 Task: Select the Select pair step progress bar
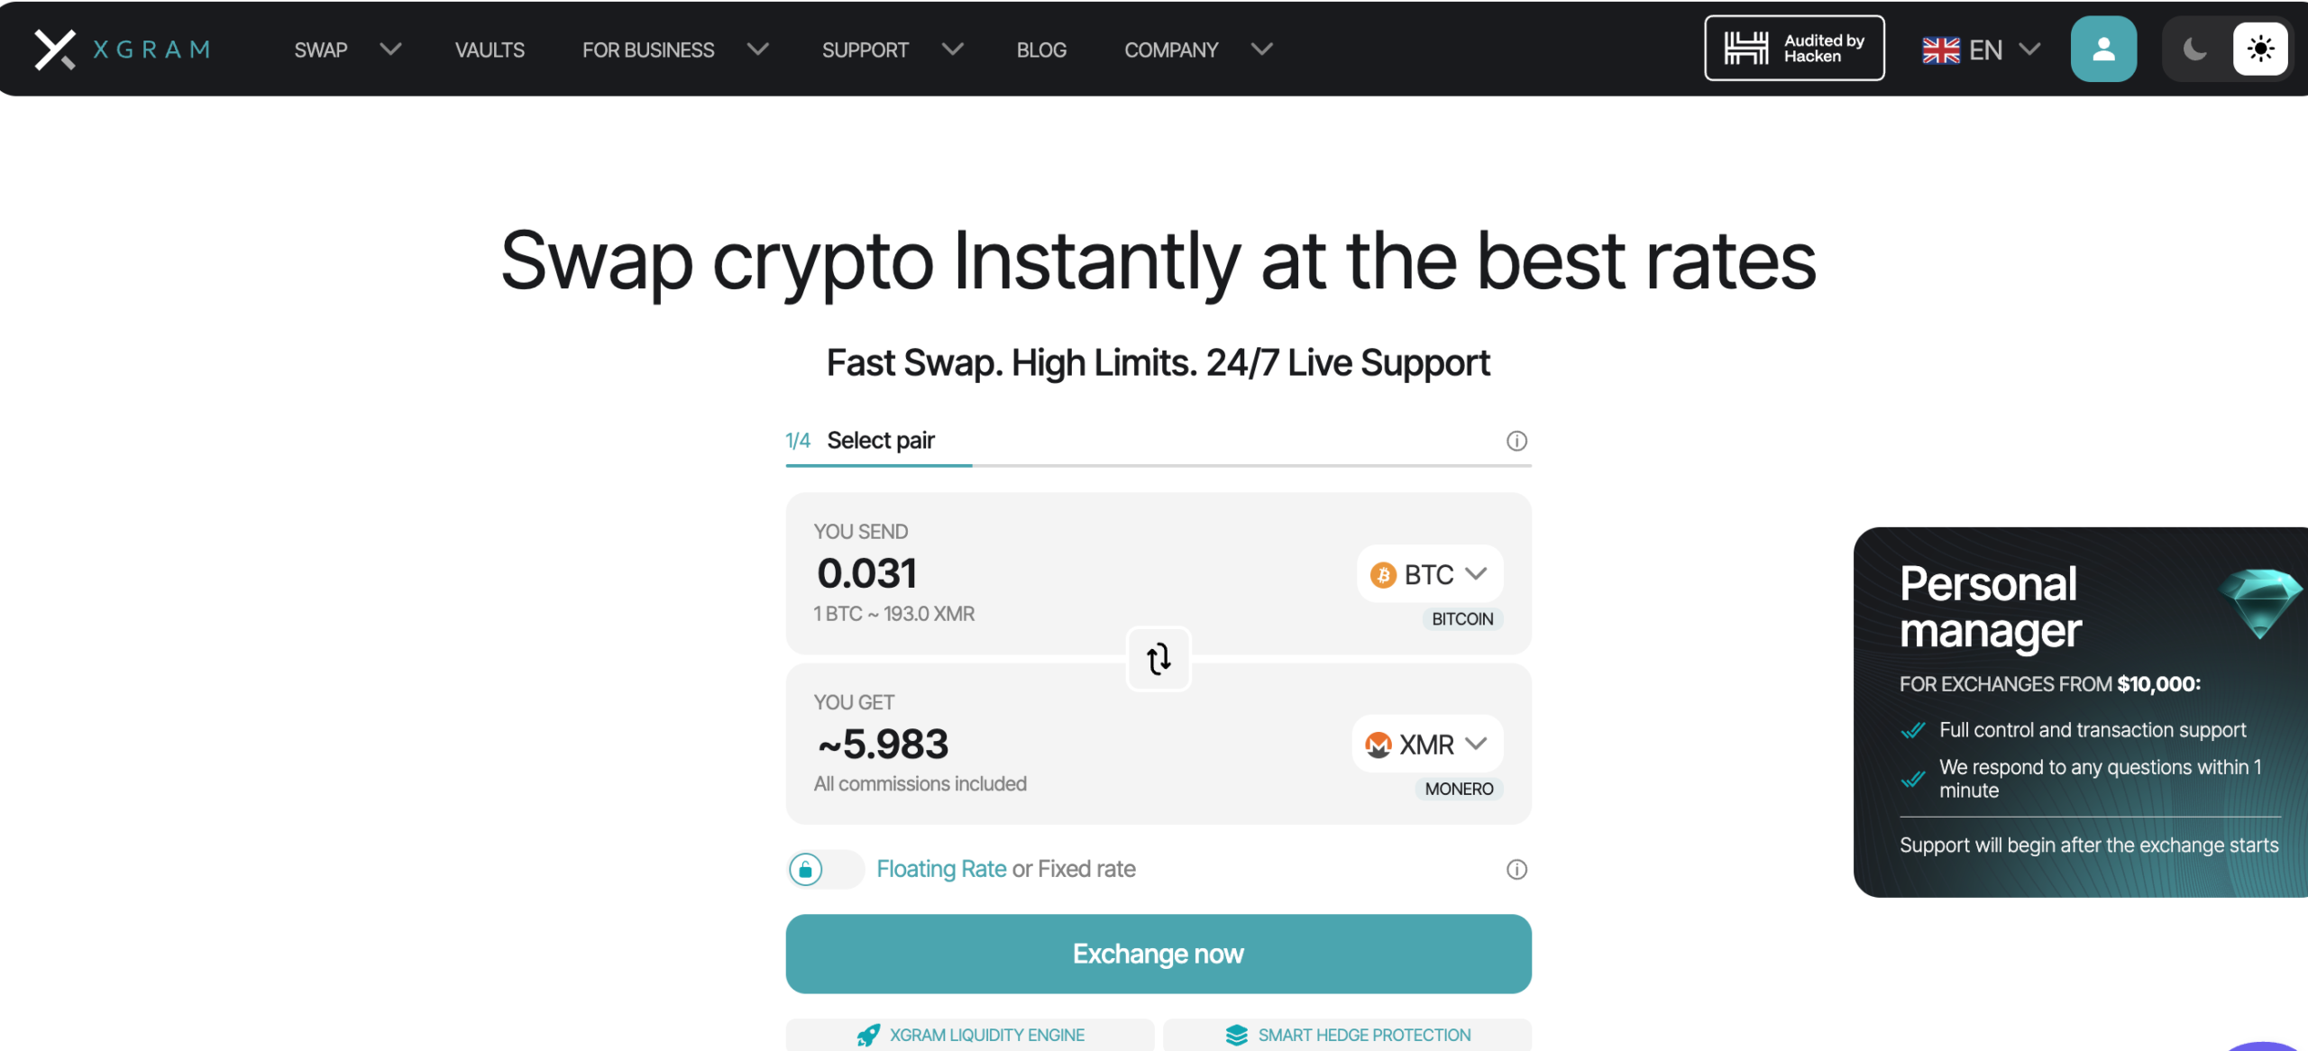pos(879,464)
